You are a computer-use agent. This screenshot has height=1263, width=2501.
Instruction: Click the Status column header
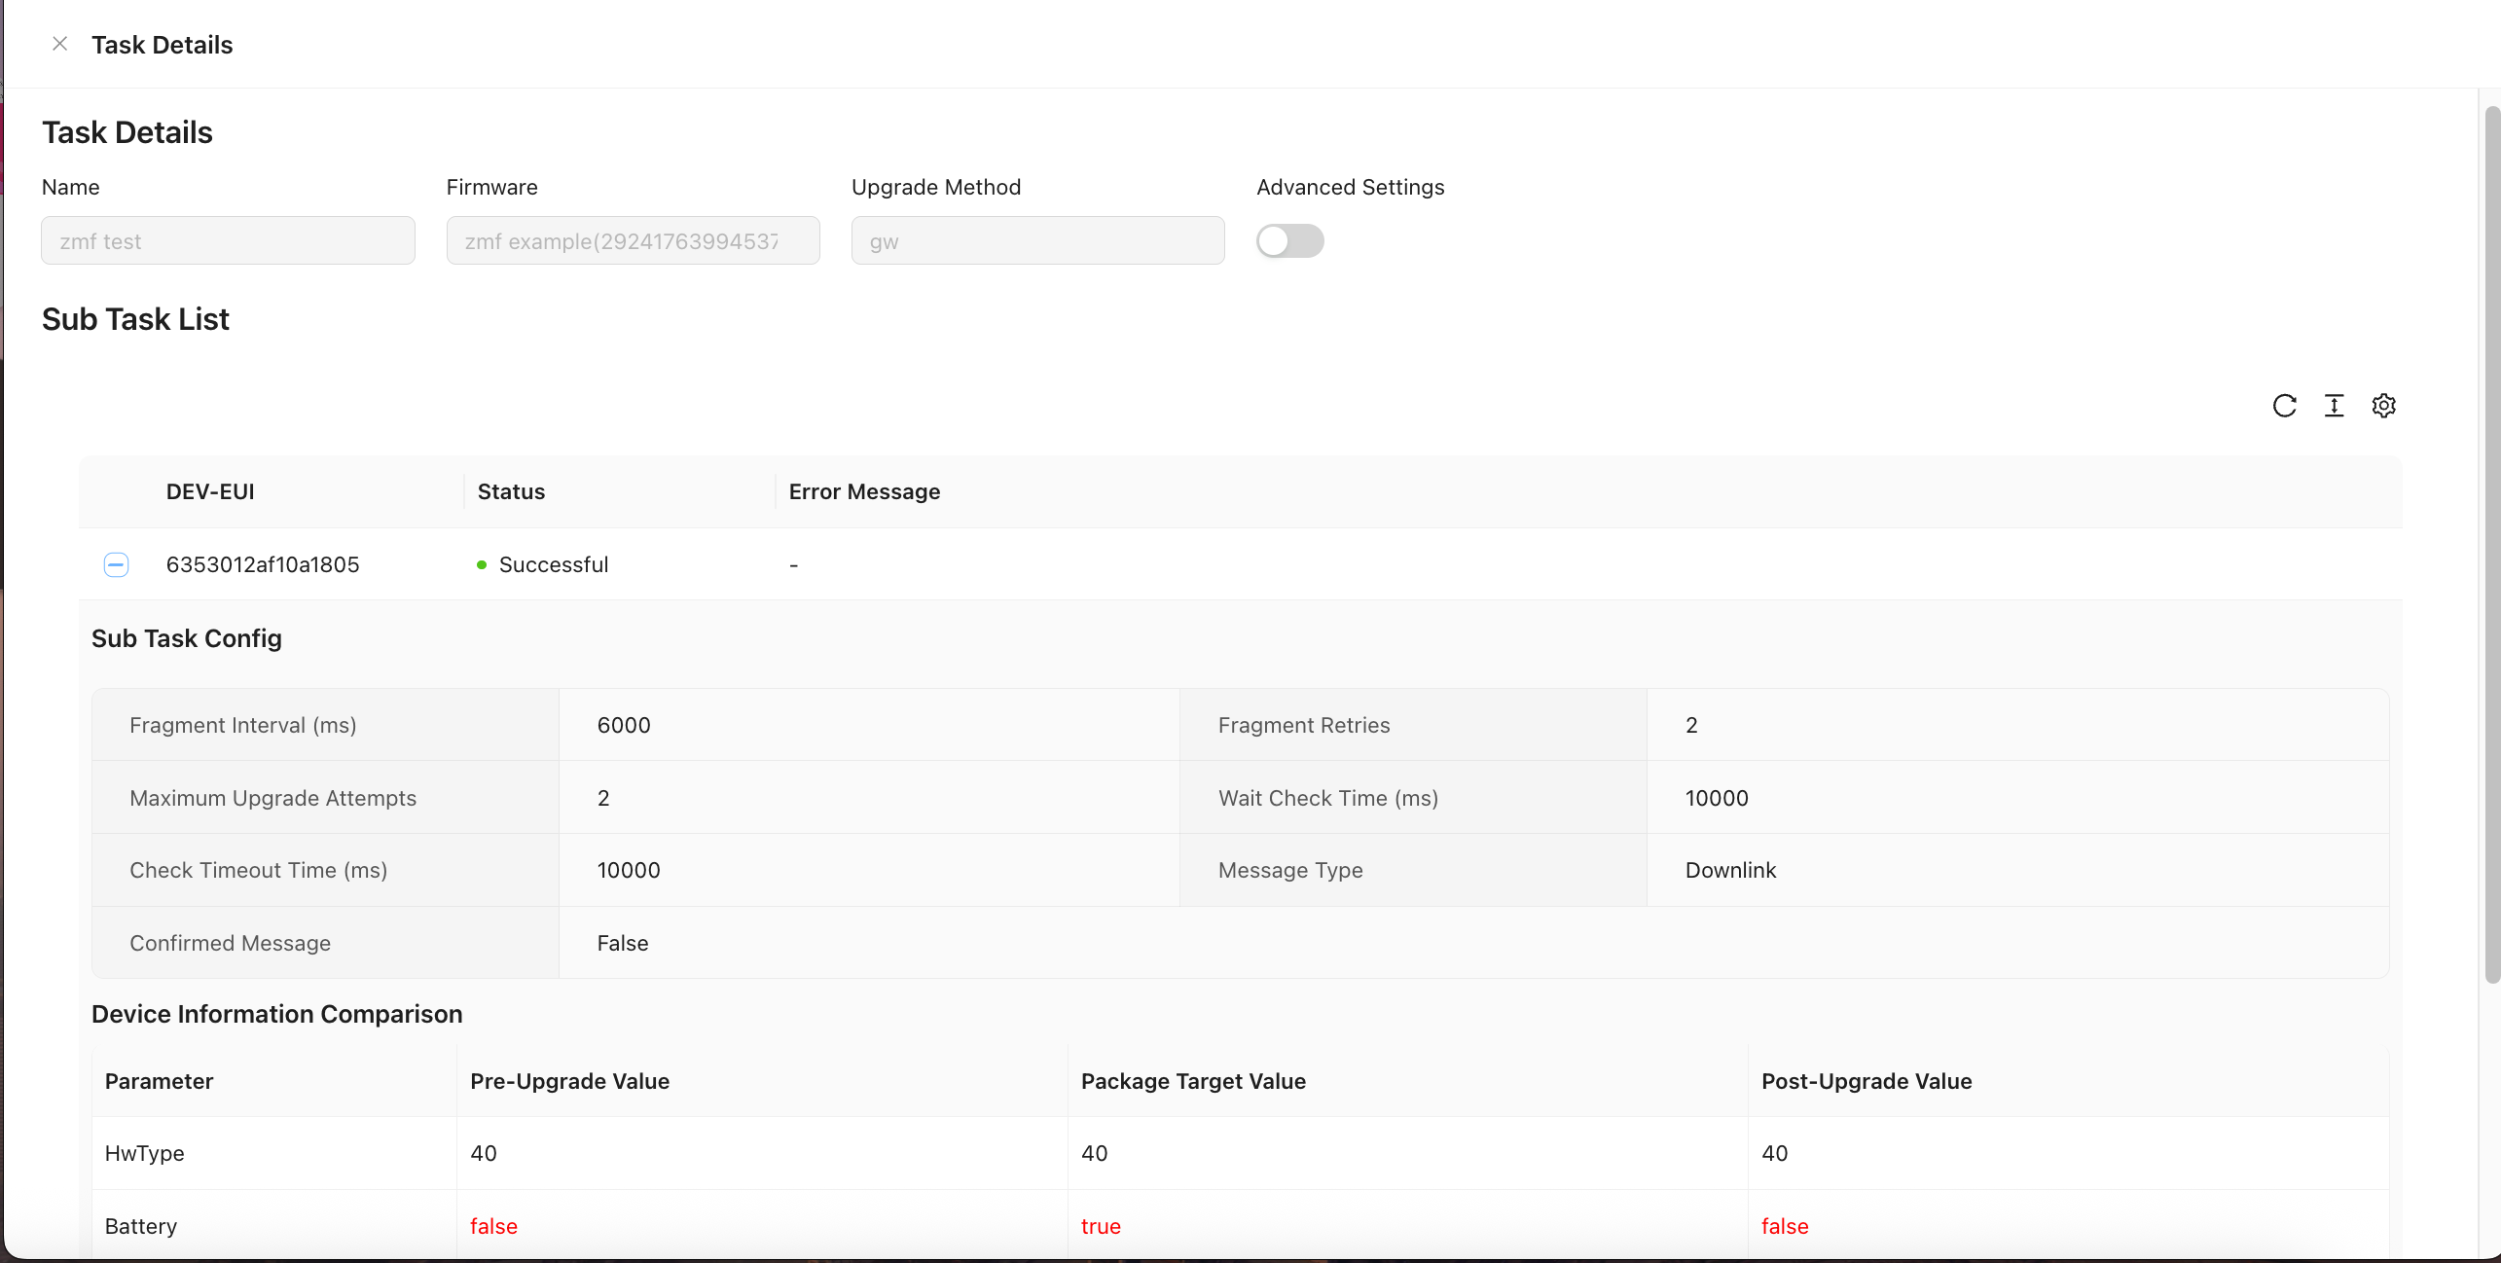tap(511, 491)
